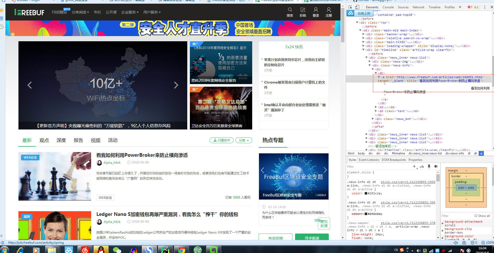494x253 pixels.
Task: Enable Show all computed styles checkbox
Action: tap(476, 216)
